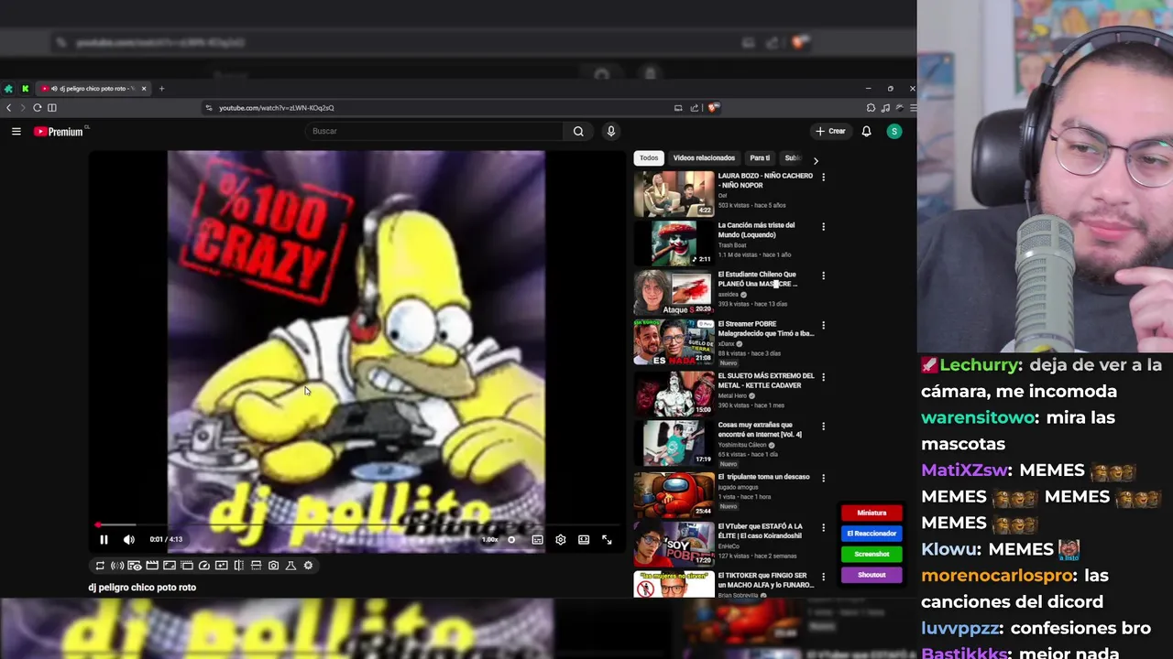Image resolution: width=1173 pixels, height=659 pixels.
Task: Toggle the browser sidebar panel icon
Action: 52,108
